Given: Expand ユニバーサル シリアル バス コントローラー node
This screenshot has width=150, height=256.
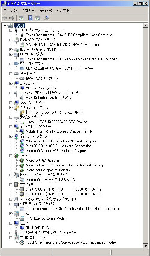Looking at the screenshot, I should coord(11,233).
